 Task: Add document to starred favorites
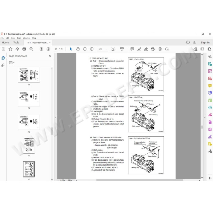[10, 49]
